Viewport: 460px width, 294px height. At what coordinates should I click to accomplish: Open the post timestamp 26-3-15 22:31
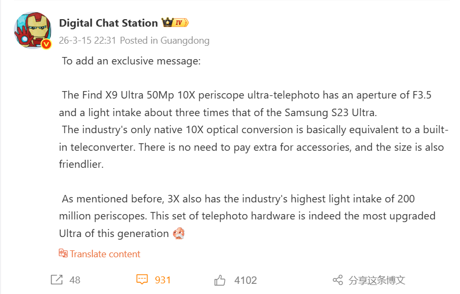click(x=87, y=40)
